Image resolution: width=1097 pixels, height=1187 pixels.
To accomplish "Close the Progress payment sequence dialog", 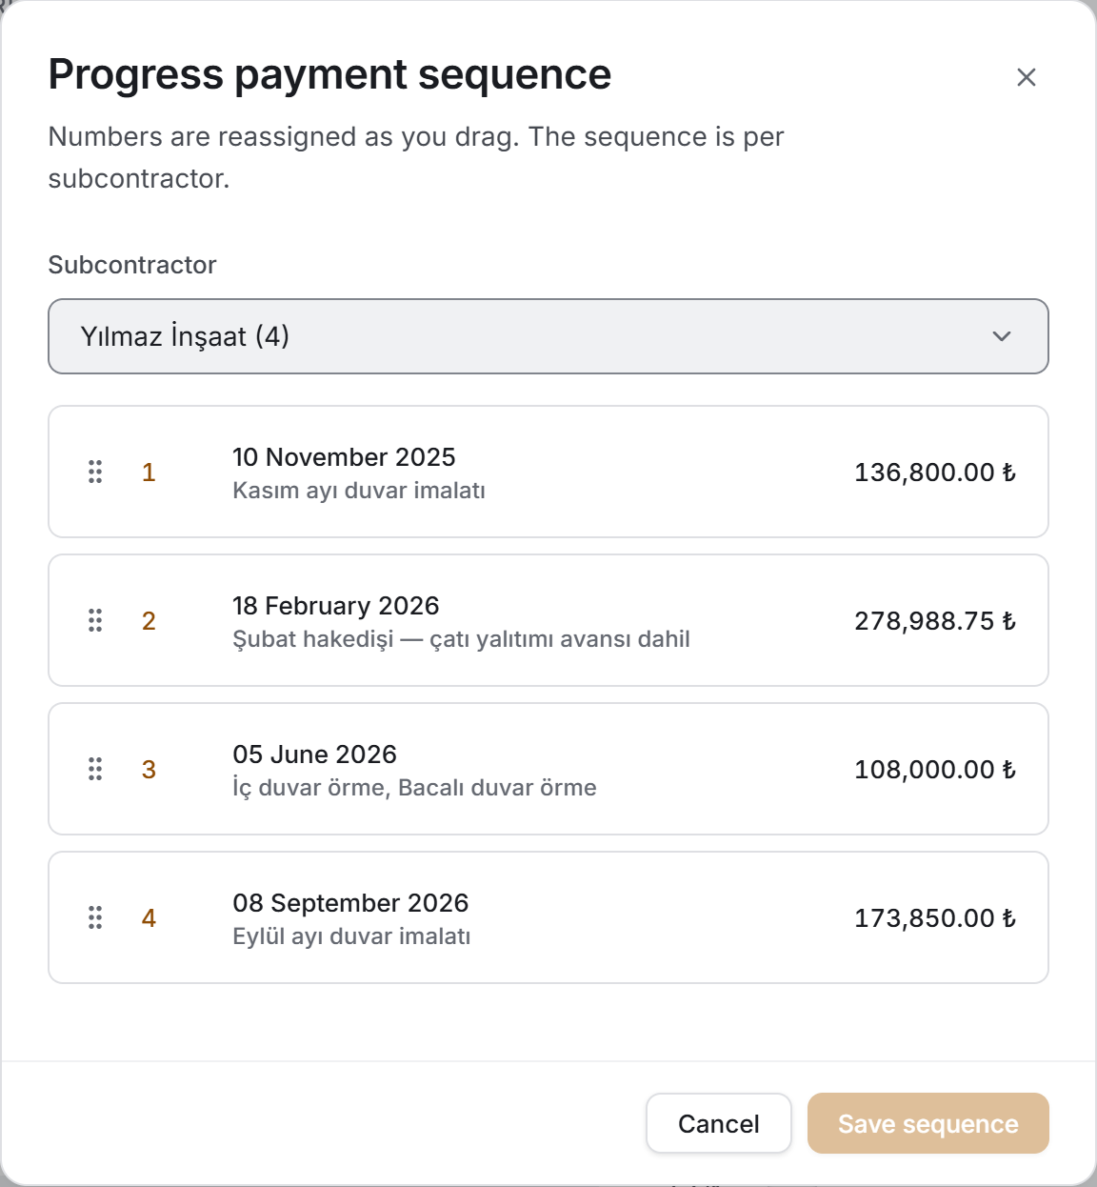I will (x=1026, y=77).
